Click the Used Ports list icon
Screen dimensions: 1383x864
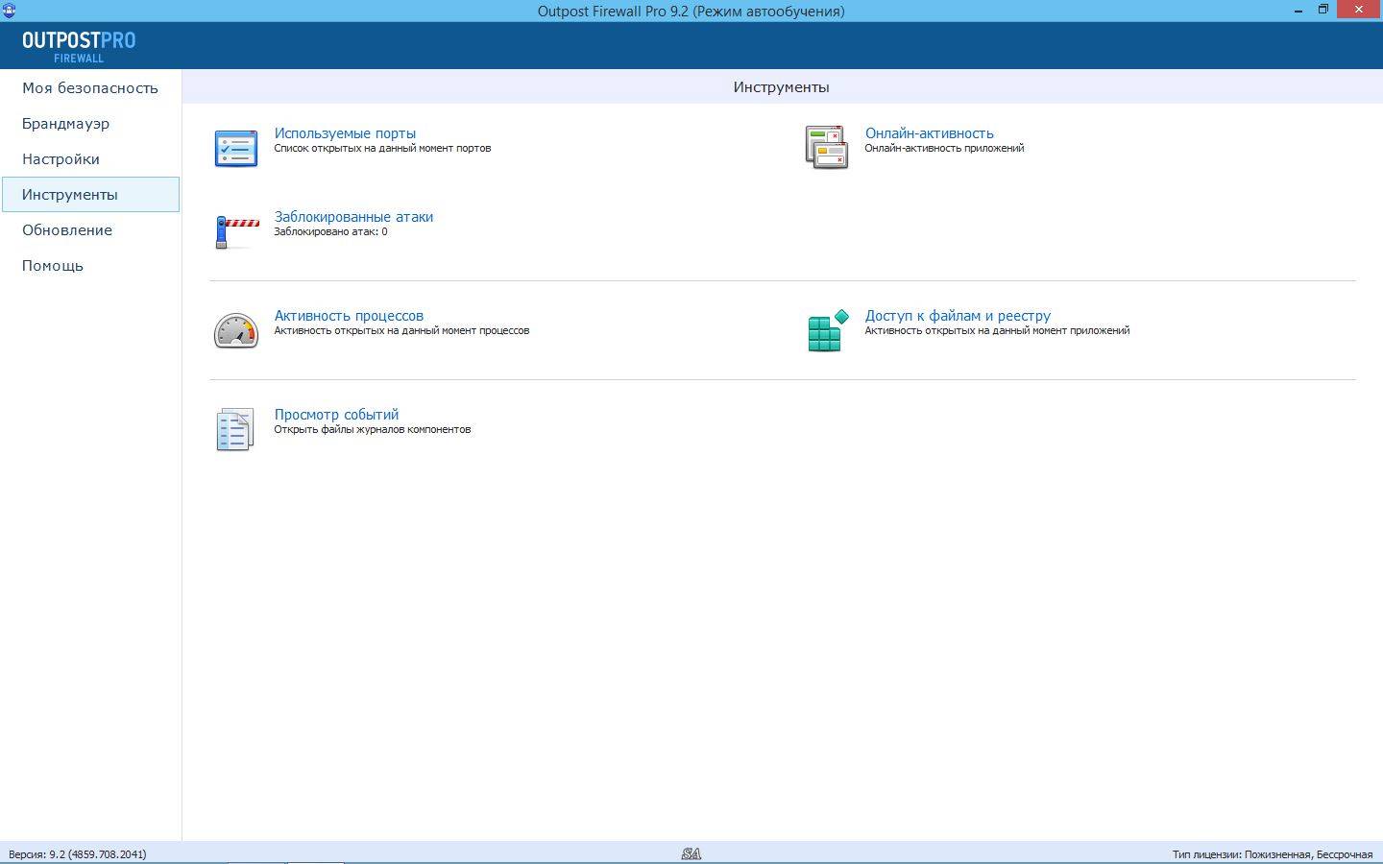236,149
